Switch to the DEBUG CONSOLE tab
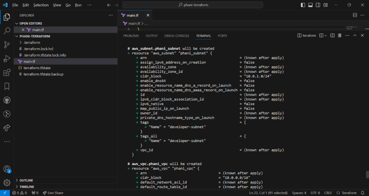 point(177,36)
